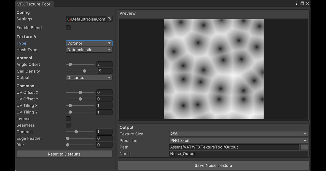326x171 pixels.
Task: Toggle the Enable Blend checkbox
Action: (x=68, y=28)
